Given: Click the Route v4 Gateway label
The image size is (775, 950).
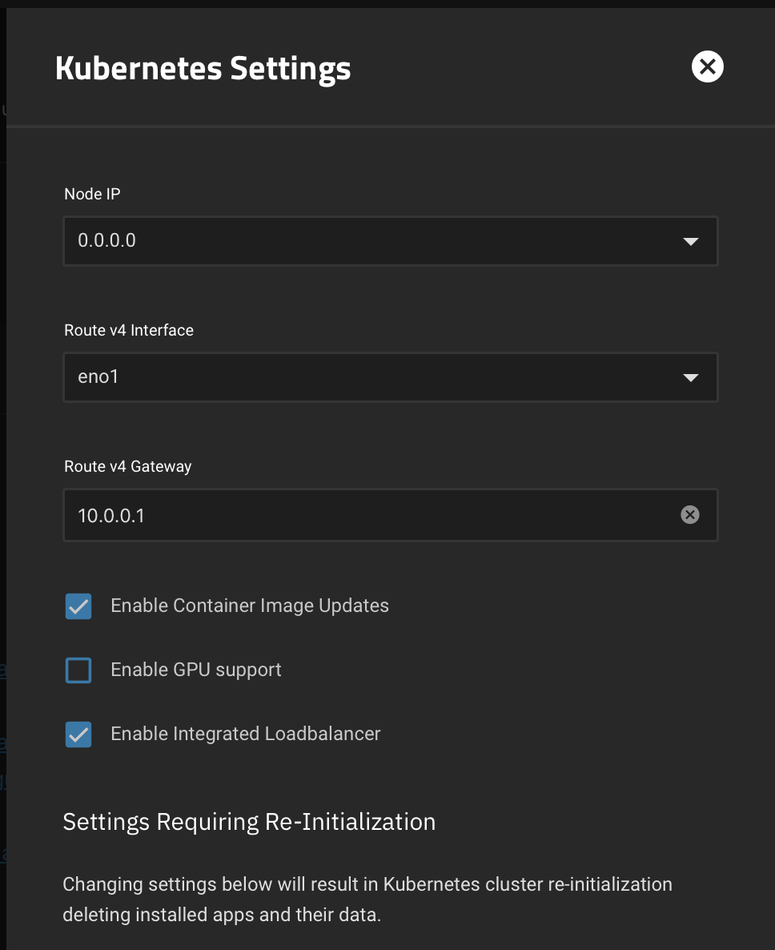Looking at the screenshot, I should [128, 466].
